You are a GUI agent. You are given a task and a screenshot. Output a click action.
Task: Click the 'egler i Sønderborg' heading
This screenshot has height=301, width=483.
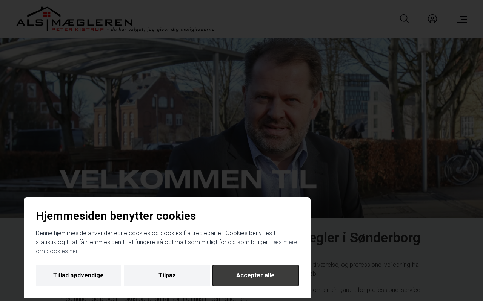point(365,238)
